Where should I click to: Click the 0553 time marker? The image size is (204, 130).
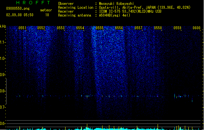(61, 28)
